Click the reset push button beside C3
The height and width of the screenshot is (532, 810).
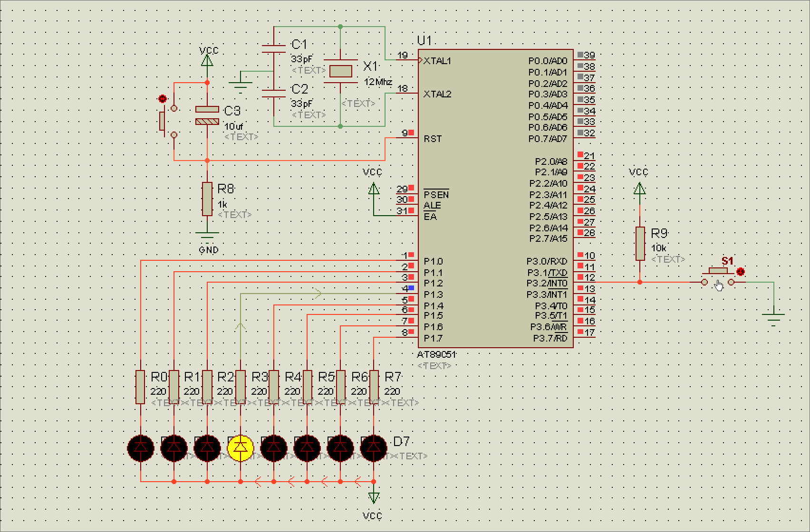(167, 122)
